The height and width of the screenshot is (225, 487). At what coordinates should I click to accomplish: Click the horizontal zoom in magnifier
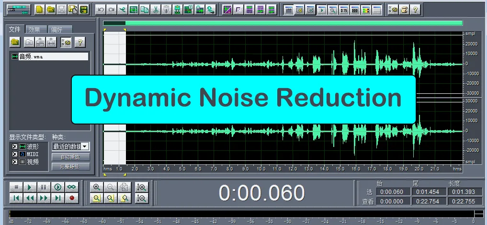pyautogui.click(x=97, y=187)
